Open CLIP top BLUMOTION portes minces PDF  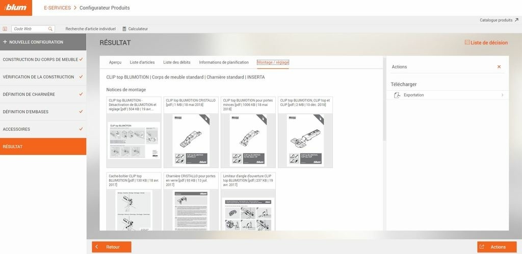point(248,132)
